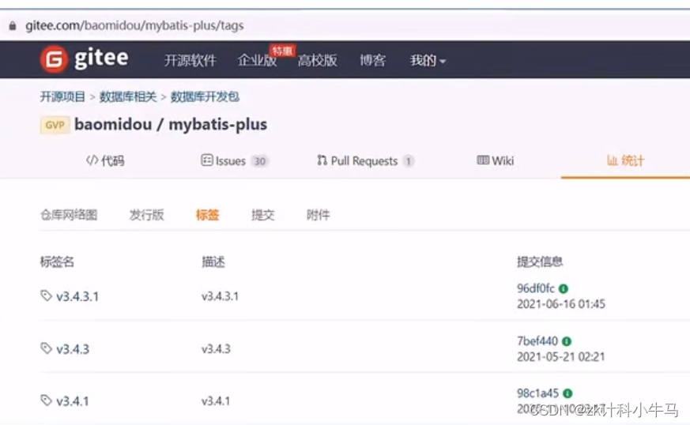The width and height of the screenshot is (690, 425).
Task: Click the lock icon in the address bar
Action: [13, 25]
